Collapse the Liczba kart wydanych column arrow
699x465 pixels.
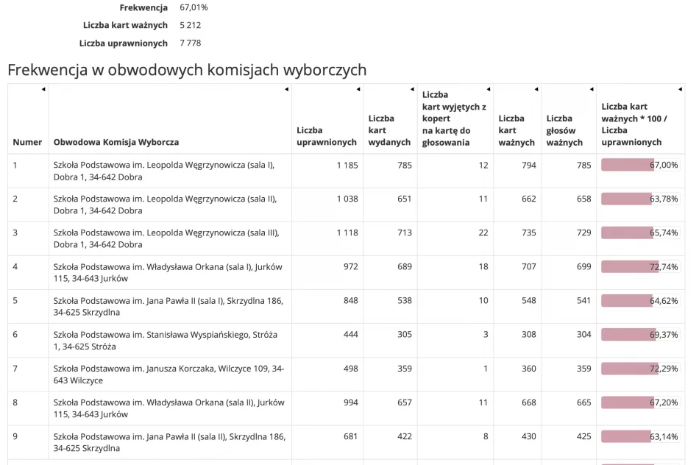tap(413, 90)
